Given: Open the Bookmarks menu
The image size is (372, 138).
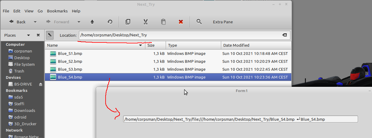Looking at the screenshot, I should point(57,11).
